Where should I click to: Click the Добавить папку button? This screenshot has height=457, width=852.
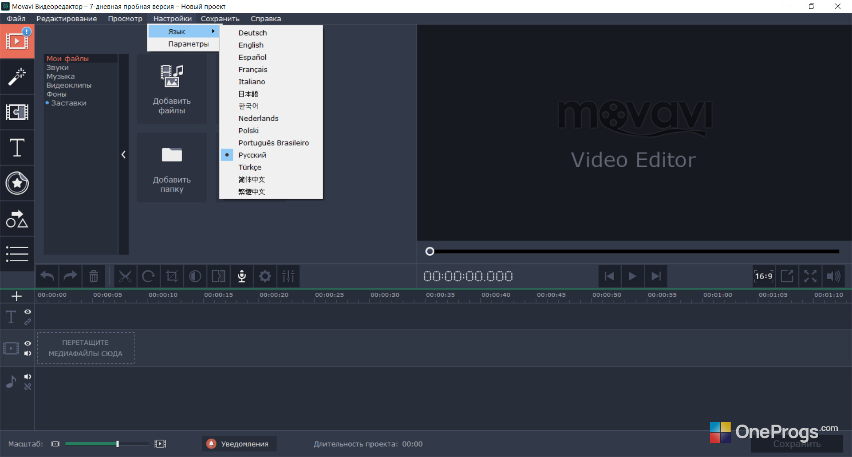pos(172,168)
